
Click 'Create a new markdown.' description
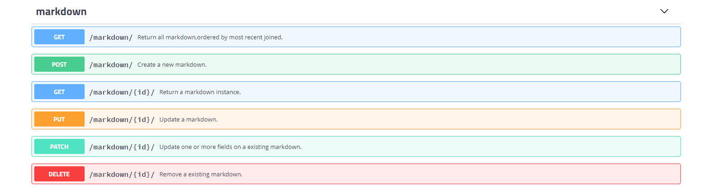point(172,65)
